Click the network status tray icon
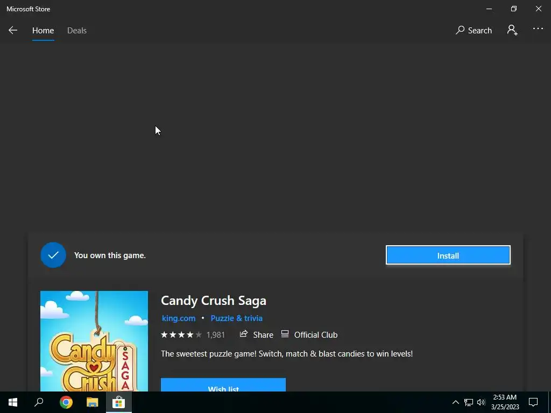Screen dimensions: 551x413 [x=469, y=402]
